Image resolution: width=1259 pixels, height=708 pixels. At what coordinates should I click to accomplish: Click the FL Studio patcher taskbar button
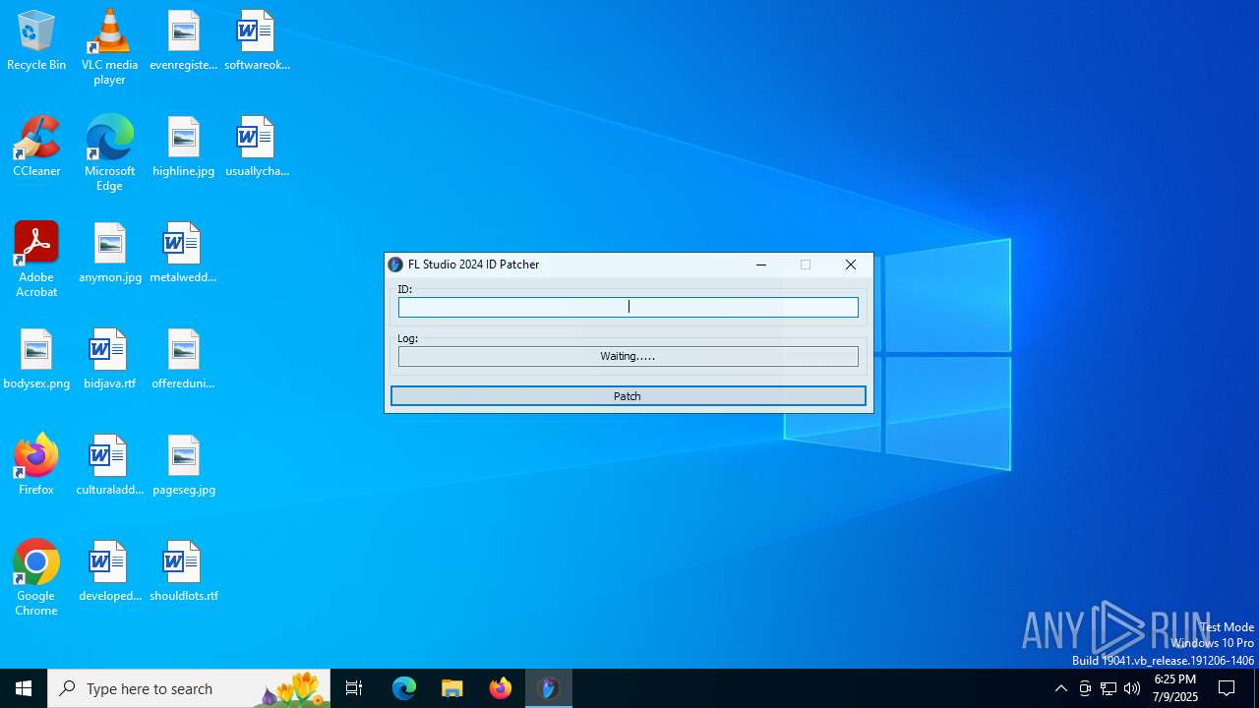549,688
